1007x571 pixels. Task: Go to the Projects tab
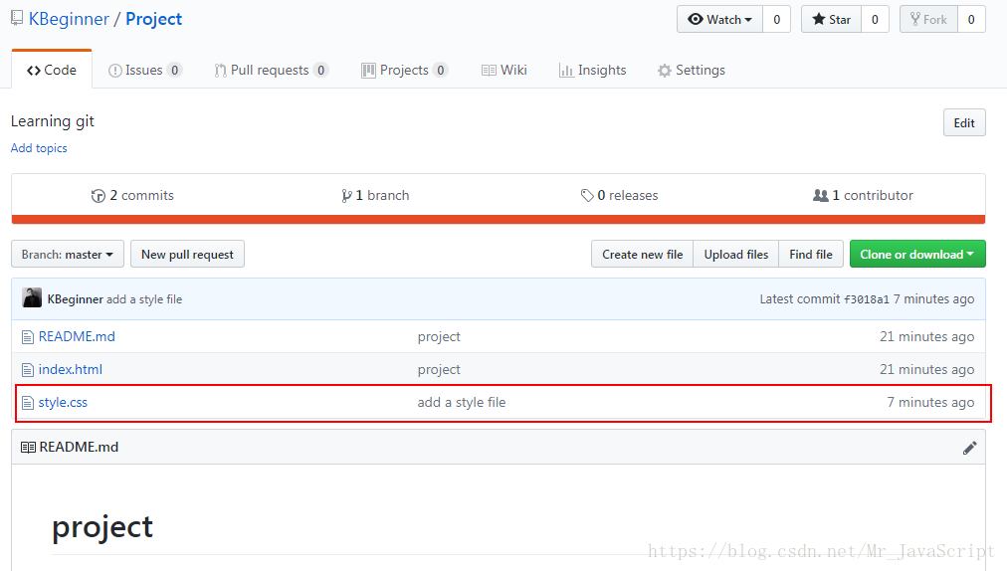point(404,70)
